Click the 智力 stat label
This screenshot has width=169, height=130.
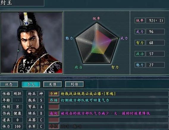140,43
